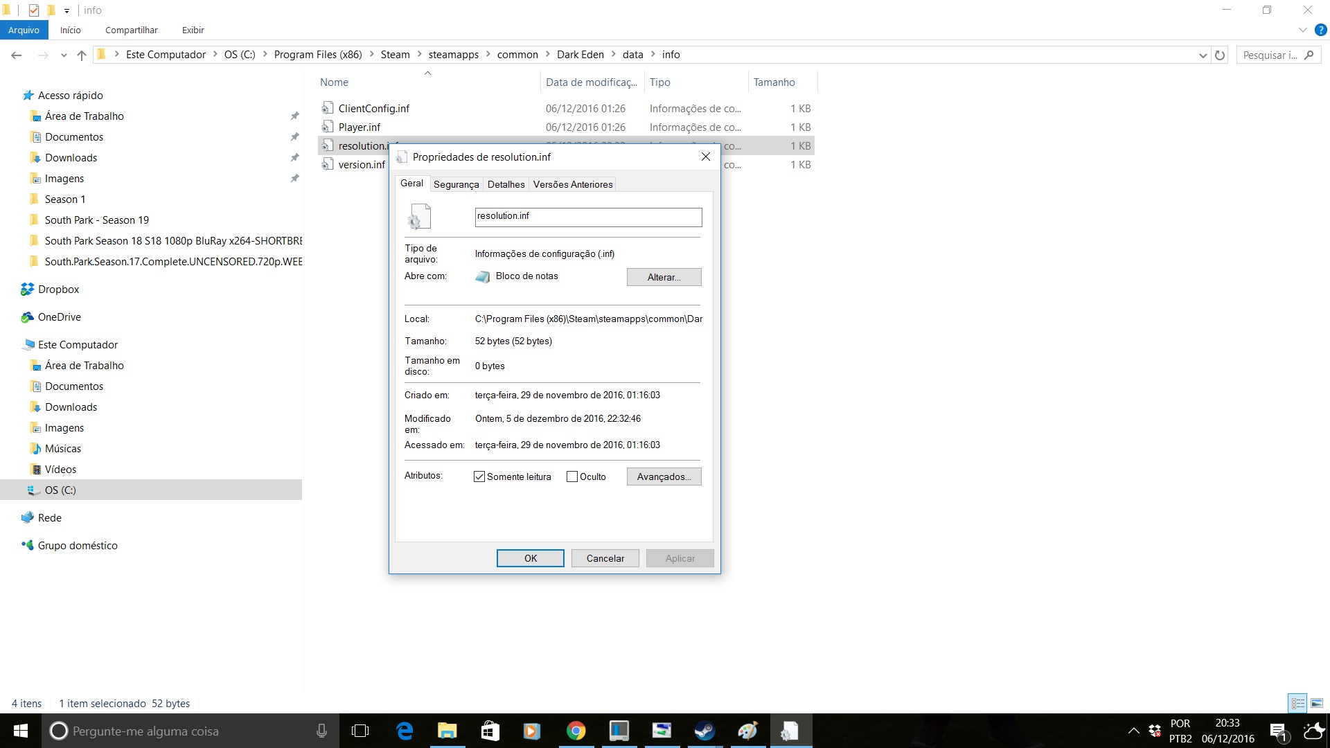Open the recent locations dropdown arrow

point(64,55)
